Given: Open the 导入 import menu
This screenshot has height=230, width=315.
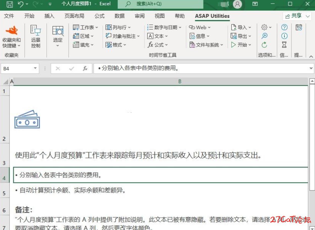Looking at the screenshot, I should (x=241, y=27).
